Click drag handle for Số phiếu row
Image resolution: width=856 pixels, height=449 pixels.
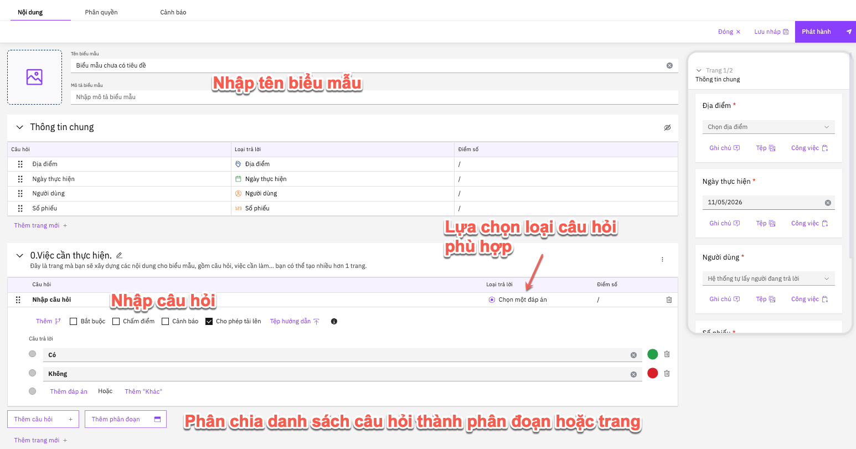point(20,208)
